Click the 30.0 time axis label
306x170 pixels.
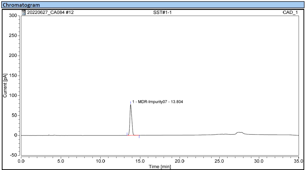coord(259,161)
